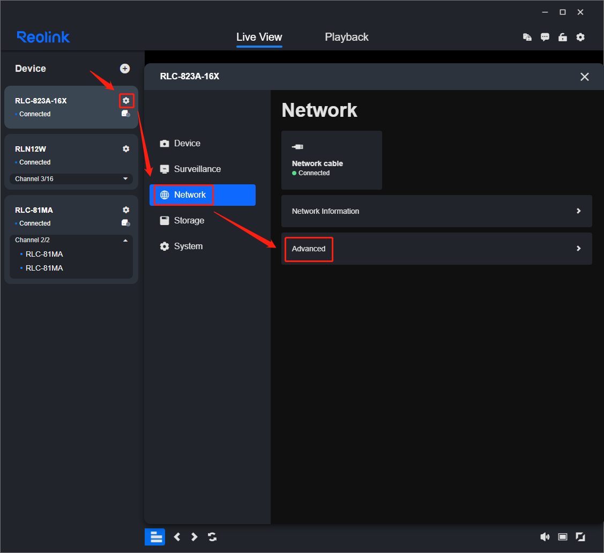Select the RLN12W device name
Screen dimensions: 604x553
click(x=31, y=149)
